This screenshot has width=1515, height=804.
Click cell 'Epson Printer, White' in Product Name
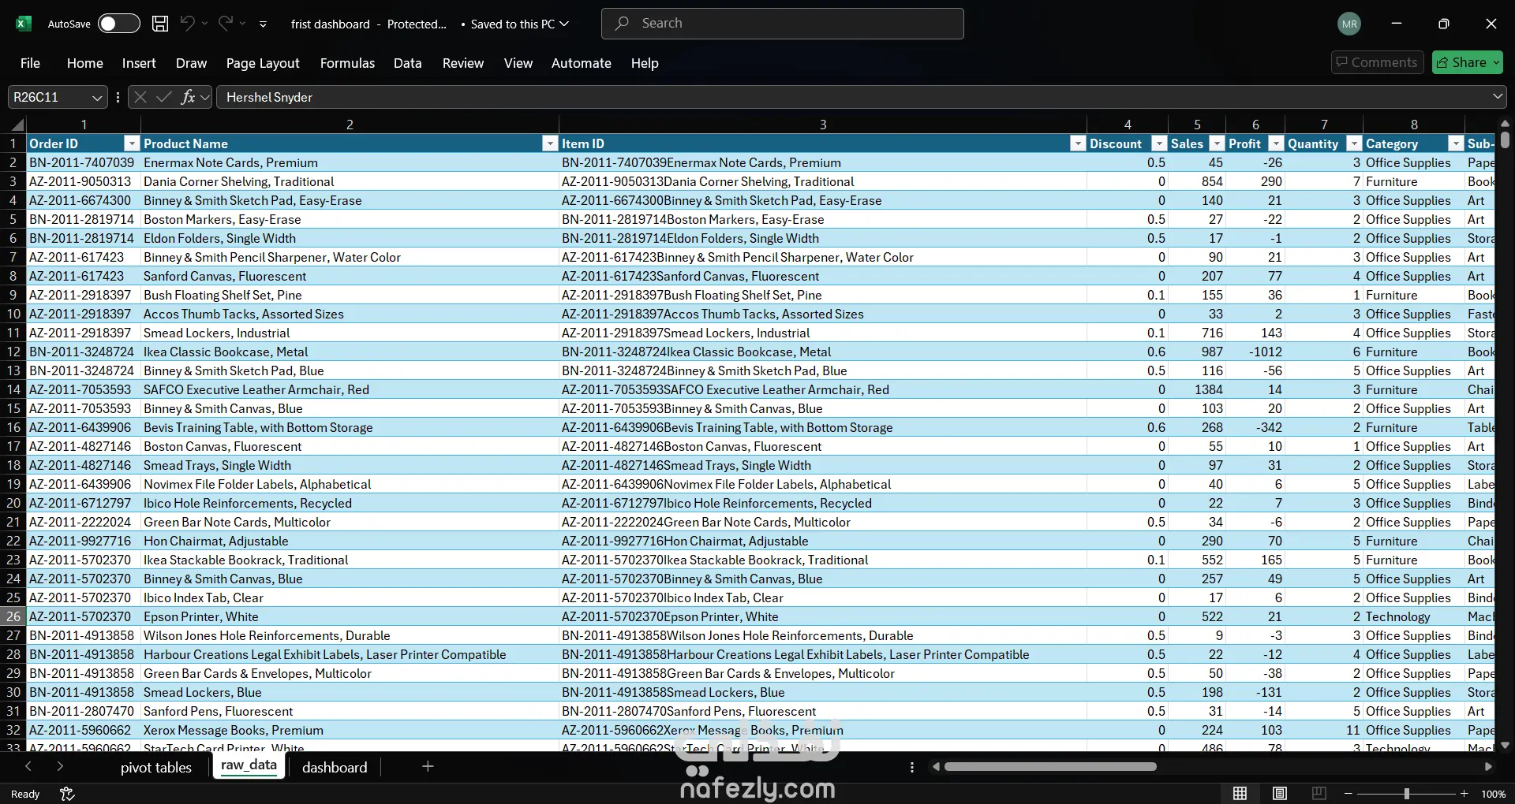tap(350, 616)
